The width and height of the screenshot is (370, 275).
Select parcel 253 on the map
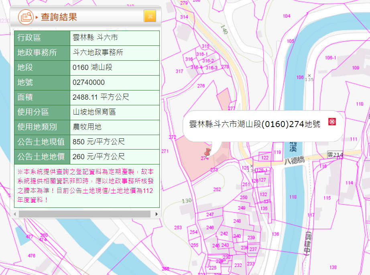(178, 228)
